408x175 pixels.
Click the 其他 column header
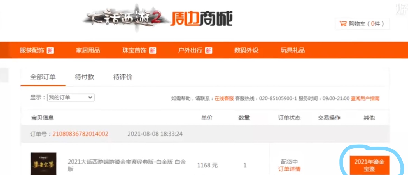(x=369, y=118)
